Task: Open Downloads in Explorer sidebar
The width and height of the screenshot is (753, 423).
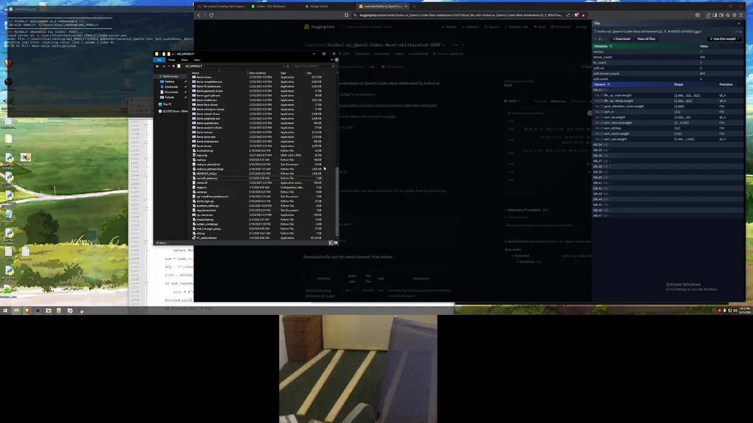Action: 171,87
